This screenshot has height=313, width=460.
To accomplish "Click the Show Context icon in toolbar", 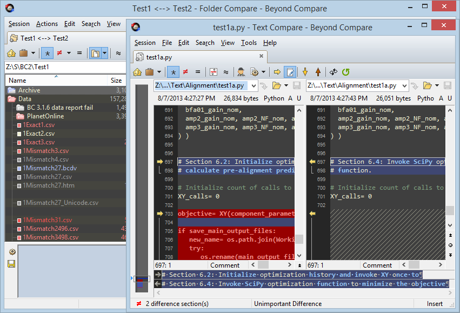I will coord(214,71).
